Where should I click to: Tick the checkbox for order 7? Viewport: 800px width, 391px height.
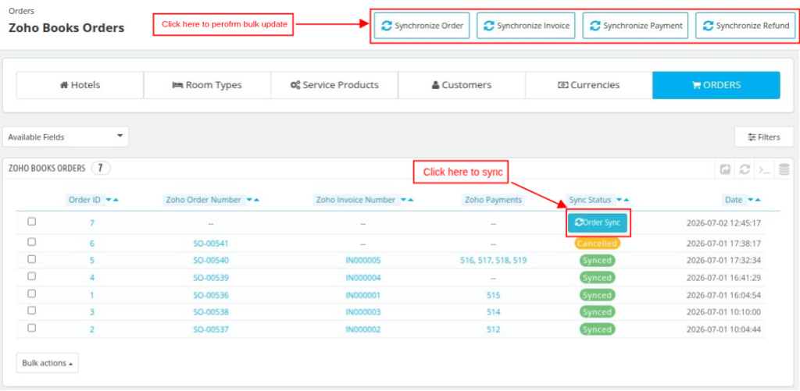coord(31,222)
